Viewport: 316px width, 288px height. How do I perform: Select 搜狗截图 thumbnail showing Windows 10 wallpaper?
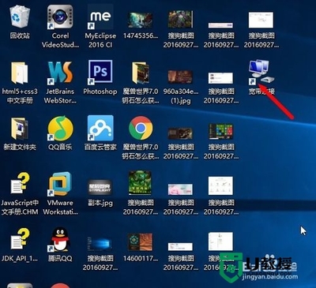(x=100, y=244)
